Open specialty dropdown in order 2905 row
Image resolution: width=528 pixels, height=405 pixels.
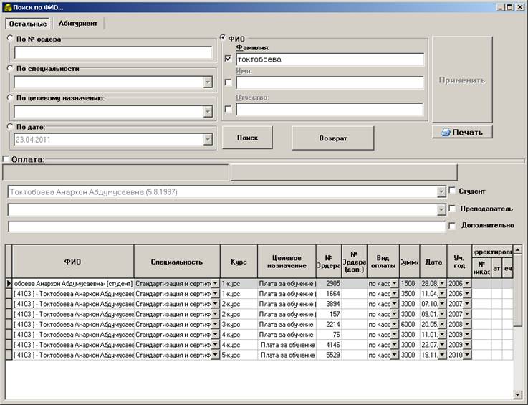click(215, 284)
